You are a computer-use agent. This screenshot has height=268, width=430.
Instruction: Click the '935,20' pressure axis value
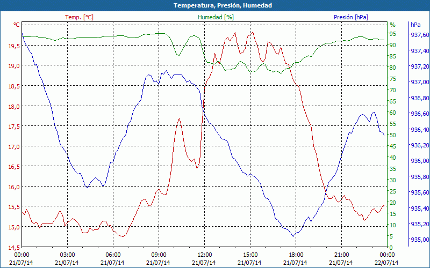[420, 224]
